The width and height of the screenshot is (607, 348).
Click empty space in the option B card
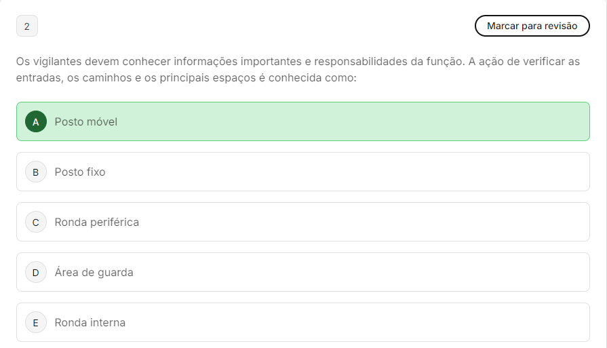coord(373,172)
